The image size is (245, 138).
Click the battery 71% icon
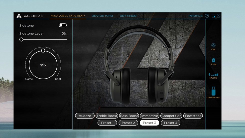[x=213, y=60]
